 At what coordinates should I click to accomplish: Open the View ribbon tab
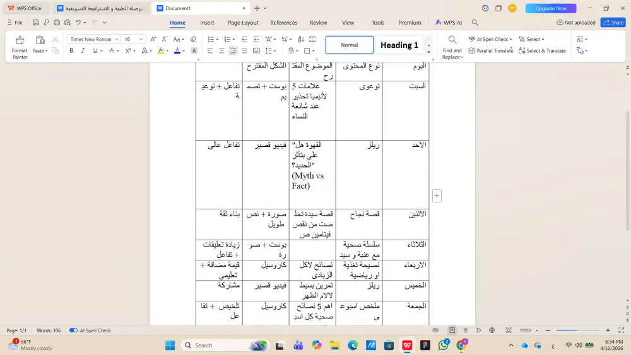(348, 23)
